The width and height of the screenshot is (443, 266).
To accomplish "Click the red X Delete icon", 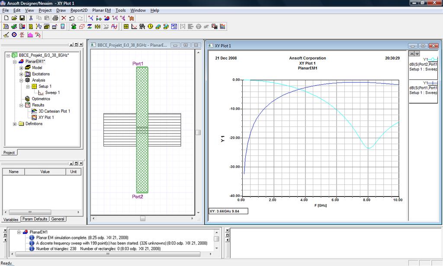I will (64, 18).
